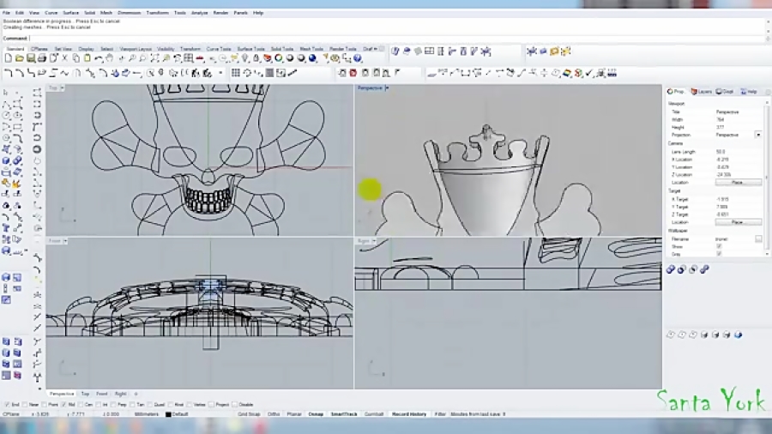The image size is (772, 434).
Task: Toggle the wallpaper Gray checkbox
Action: (x=719, y=254)
